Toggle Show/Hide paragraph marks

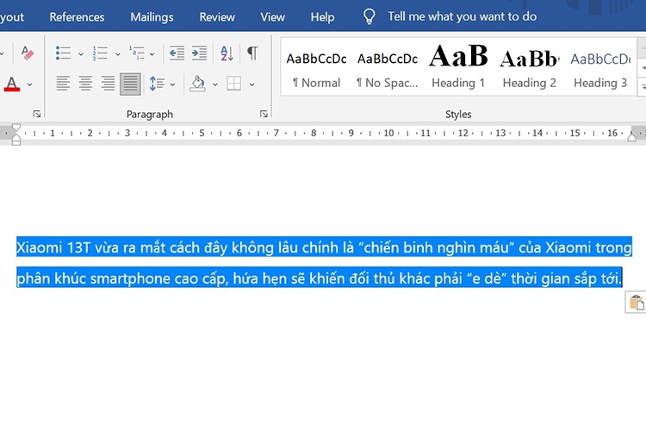coord(252,53)
